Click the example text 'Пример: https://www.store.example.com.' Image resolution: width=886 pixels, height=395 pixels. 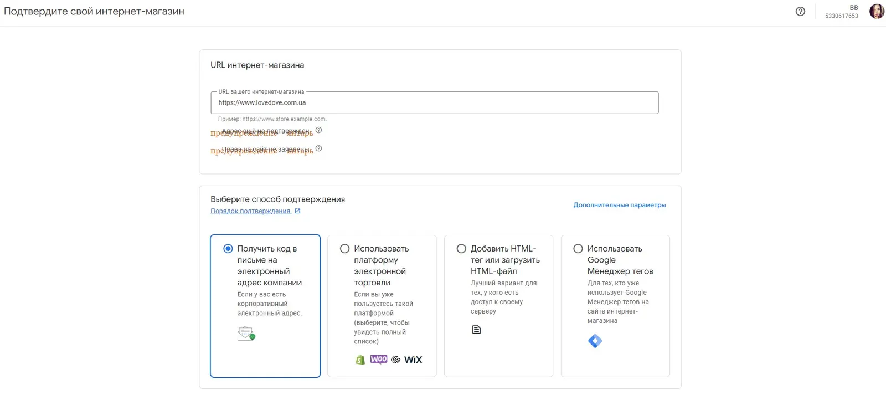(272, 119)
